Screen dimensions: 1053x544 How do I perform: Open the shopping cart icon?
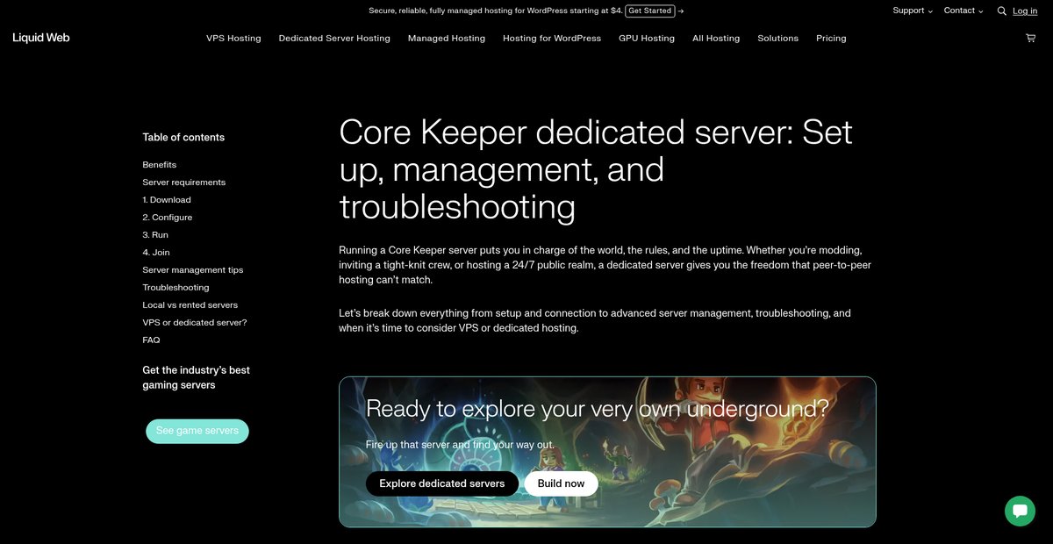coord(1030,39)
